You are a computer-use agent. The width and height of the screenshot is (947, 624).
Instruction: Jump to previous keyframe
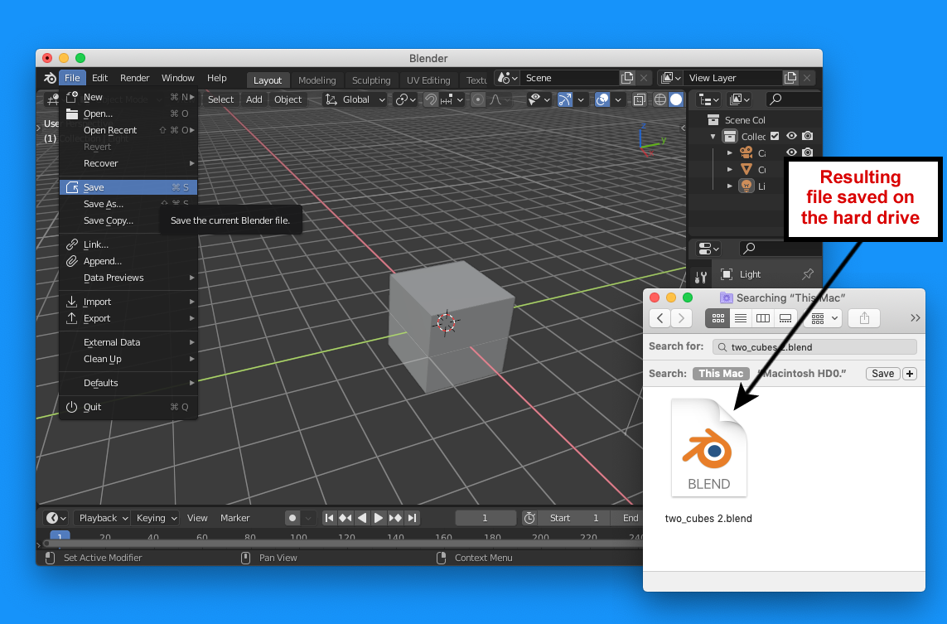[x=345, y=518]
